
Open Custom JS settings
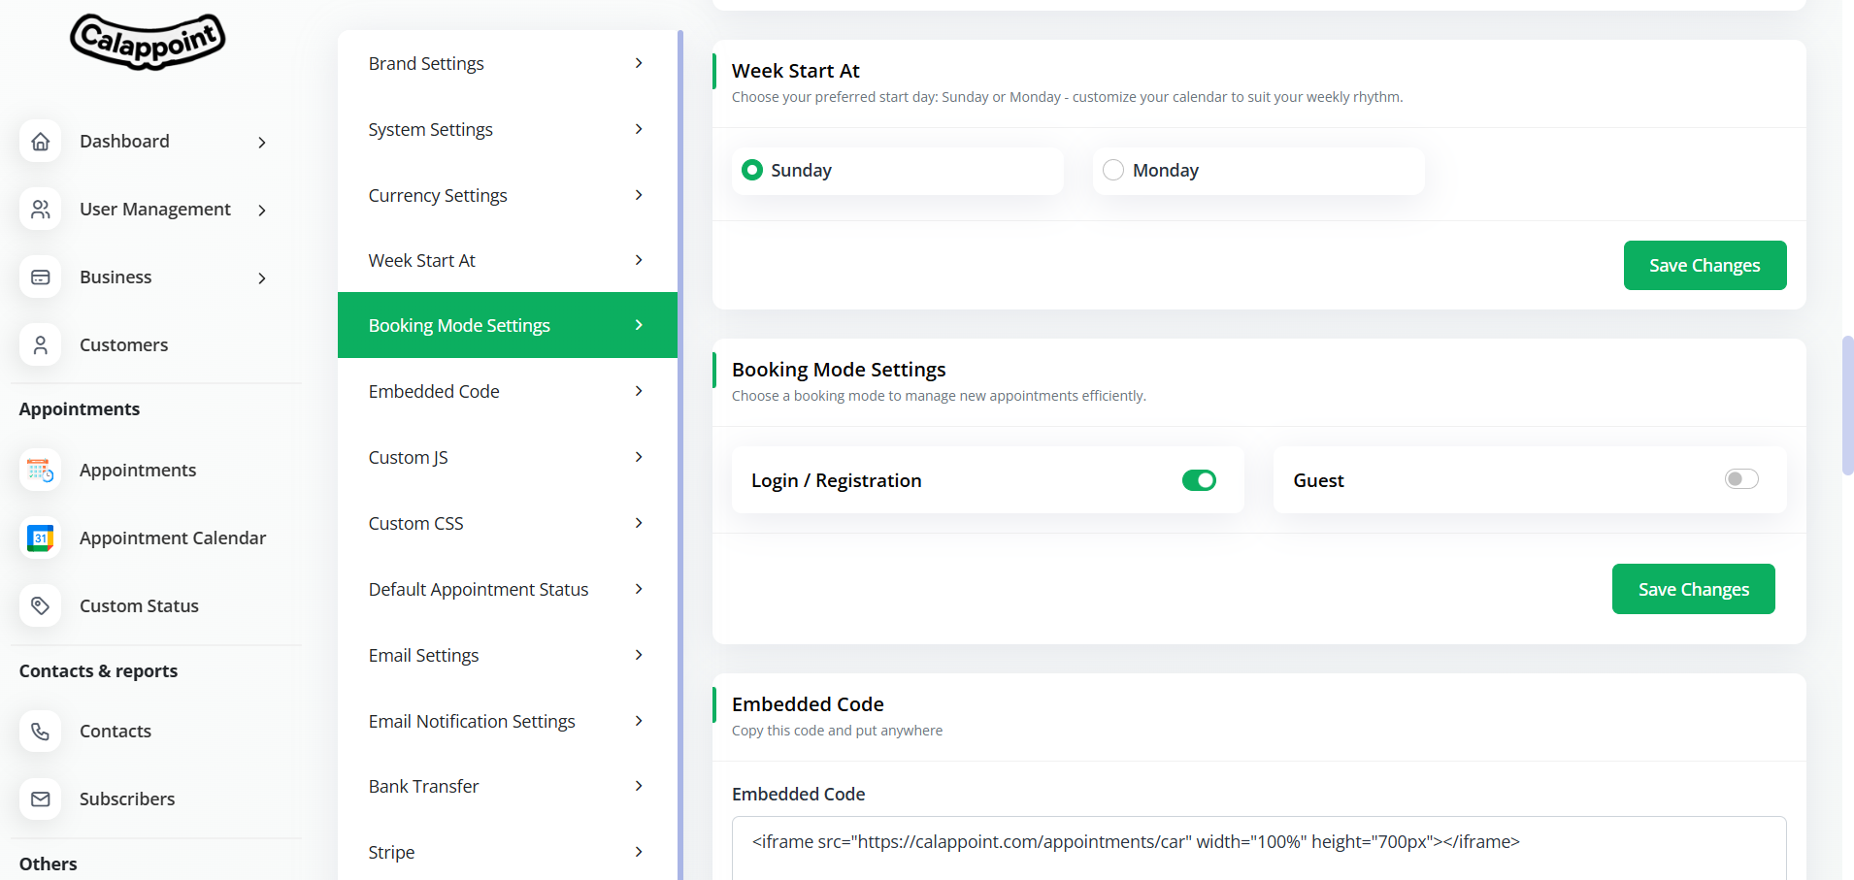[508, 457]
